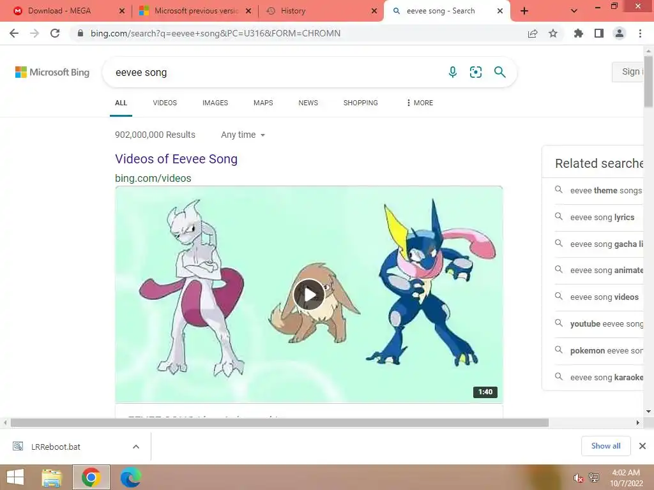654x490 pixels.
Task: Click the muted volume tray icon
Action: 578,478
